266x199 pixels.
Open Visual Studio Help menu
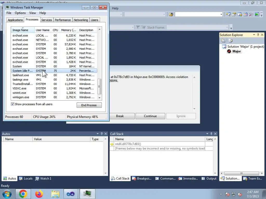[x=115, y=8]
